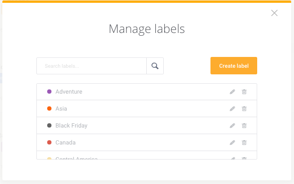Image resolution: width=294 pixels, height=184 pixels.
Task: Click the Canada label name
Action: (66, 143)
